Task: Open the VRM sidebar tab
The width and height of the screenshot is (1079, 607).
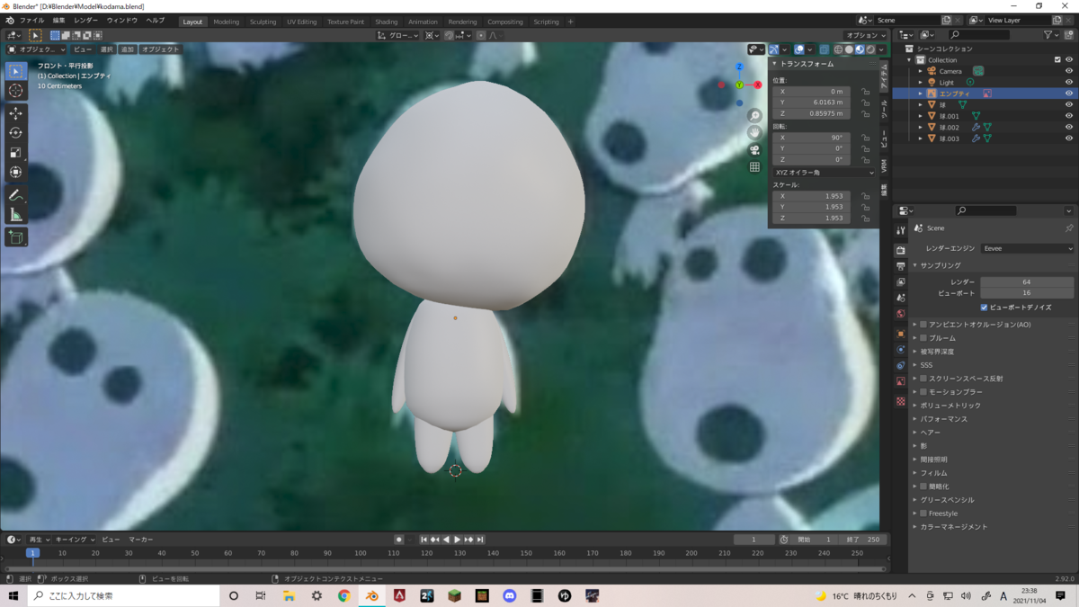Action: point(884,166)
